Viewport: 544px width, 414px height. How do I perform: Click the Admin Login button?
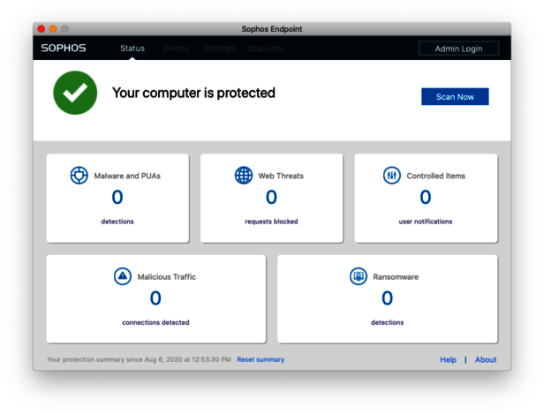[x=458, y=49]
